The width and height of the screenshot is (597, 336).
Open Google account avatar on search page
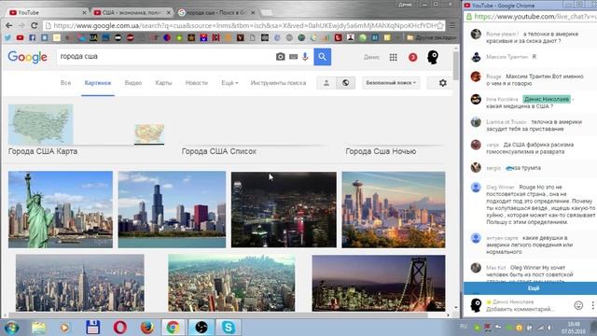click(x=433, y=57)
